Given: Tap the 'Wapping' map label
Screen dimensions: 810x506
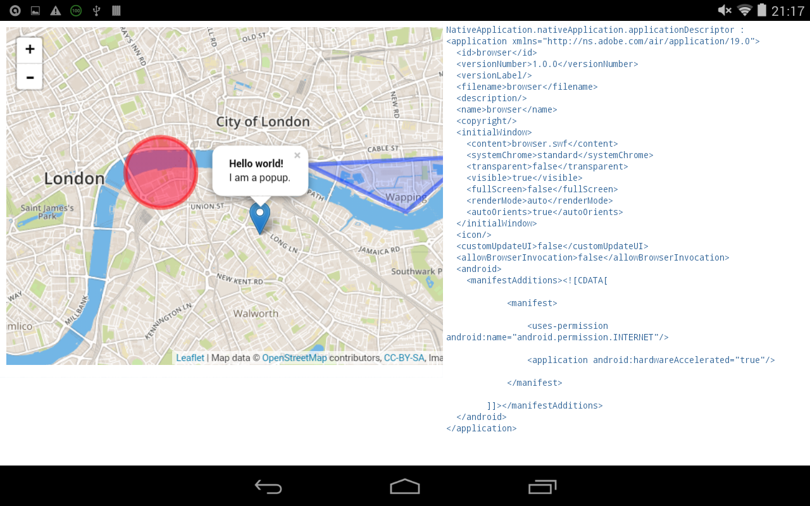Looking at the screenshot, I should [406, 197].
